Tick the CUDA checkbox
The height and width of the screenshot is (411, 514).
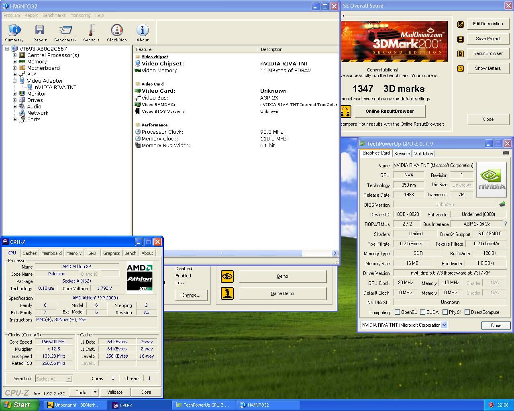tap(422, 312)
